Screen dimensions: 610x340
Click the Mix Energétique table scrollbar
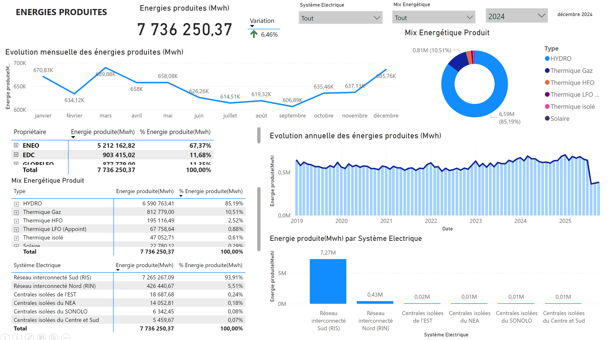259,219
